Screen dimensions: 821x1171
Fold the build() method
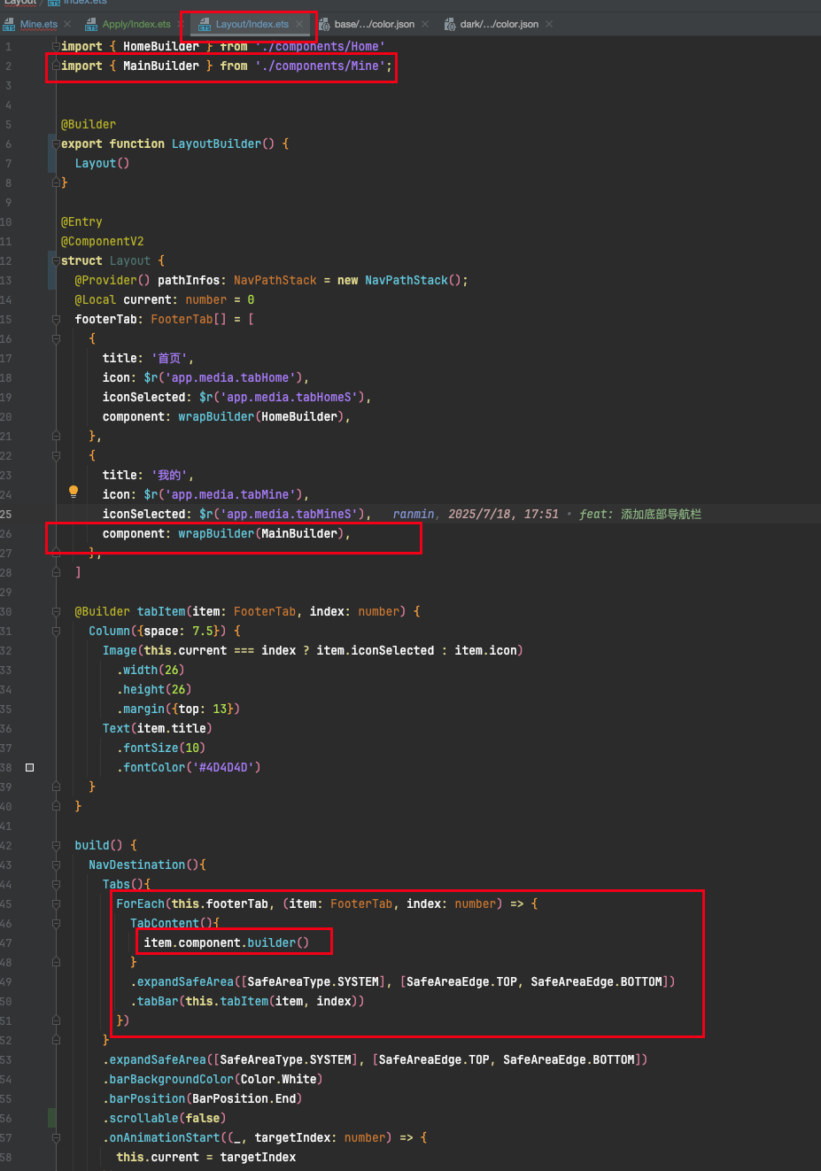[x=56, y=845]
